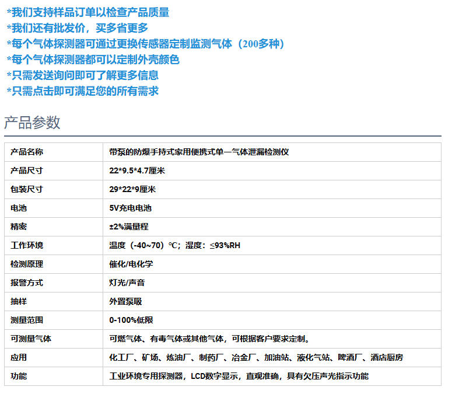The image size is (452, 397).
Task: Click the ±2%满量程 precision value
Action: coord(129,227)
